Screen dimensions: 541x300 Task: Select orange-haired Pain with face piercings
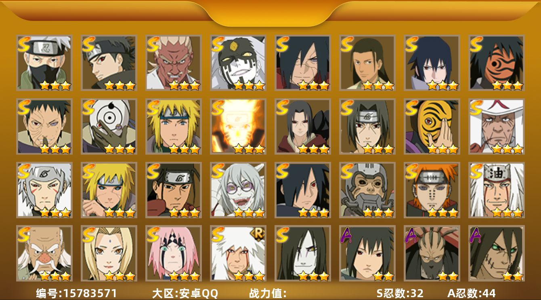(x=432, y=190)
